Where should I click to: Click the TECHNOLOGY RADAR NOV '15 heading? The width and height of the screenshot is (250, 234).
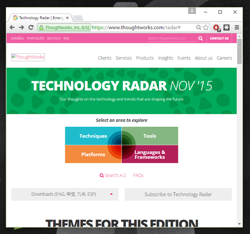[x=121, y=86]
